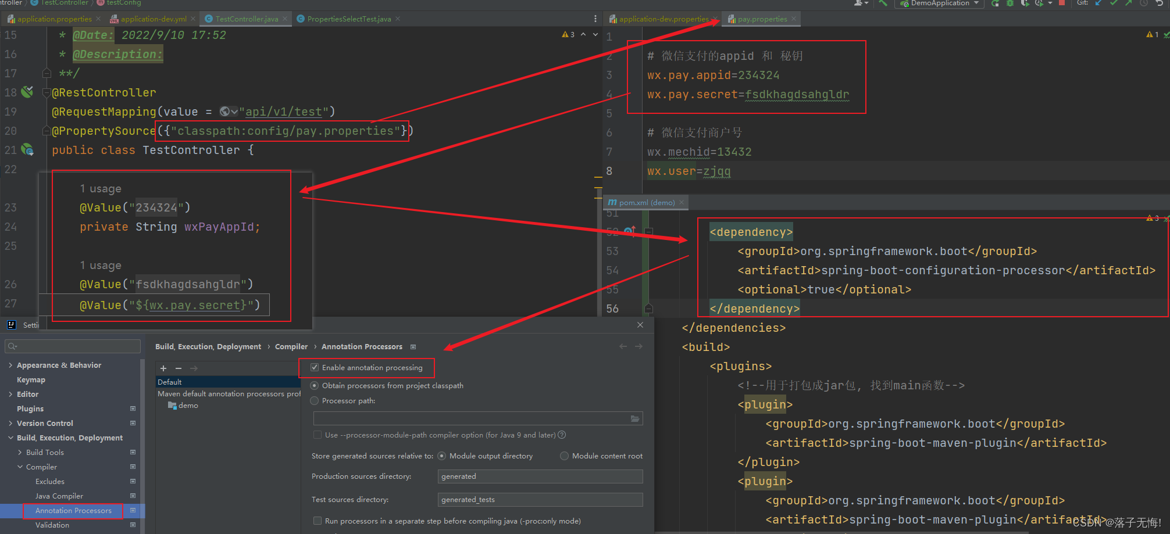Expand the Editor settings node

(x=10, y=394)
